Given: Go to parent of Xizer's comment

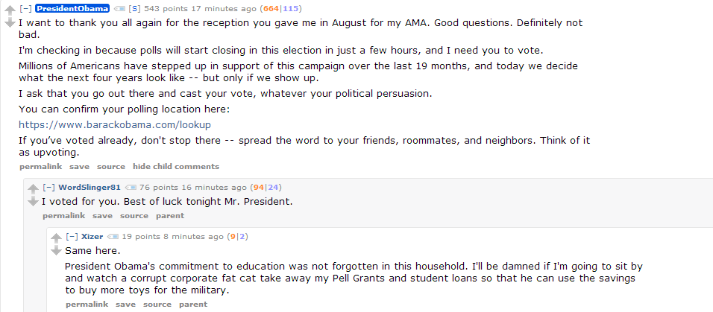Looking at the screenshot, I should [x=193, y=305].
